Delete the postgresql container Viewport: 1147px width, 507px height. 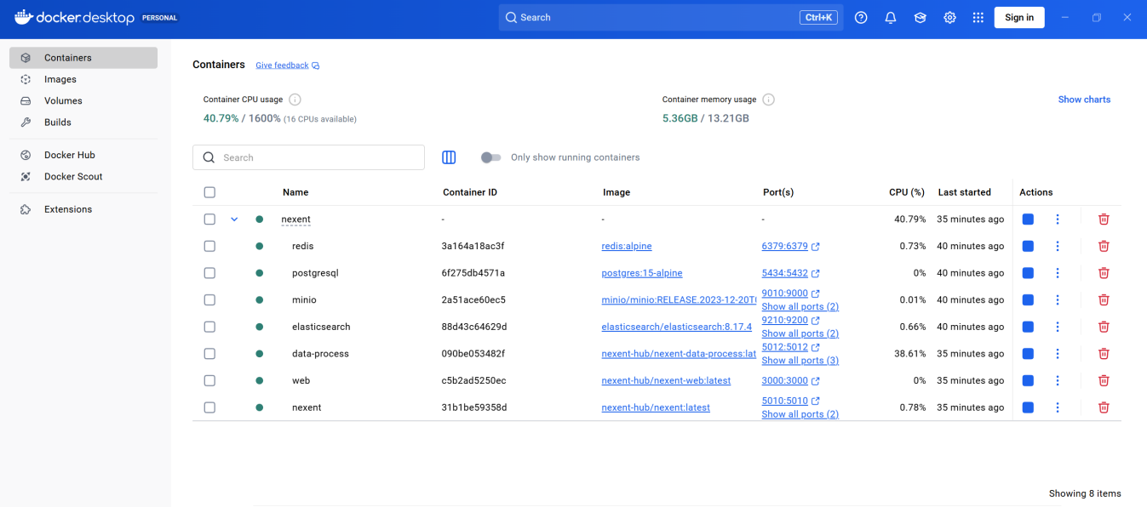pos(1104,273)
